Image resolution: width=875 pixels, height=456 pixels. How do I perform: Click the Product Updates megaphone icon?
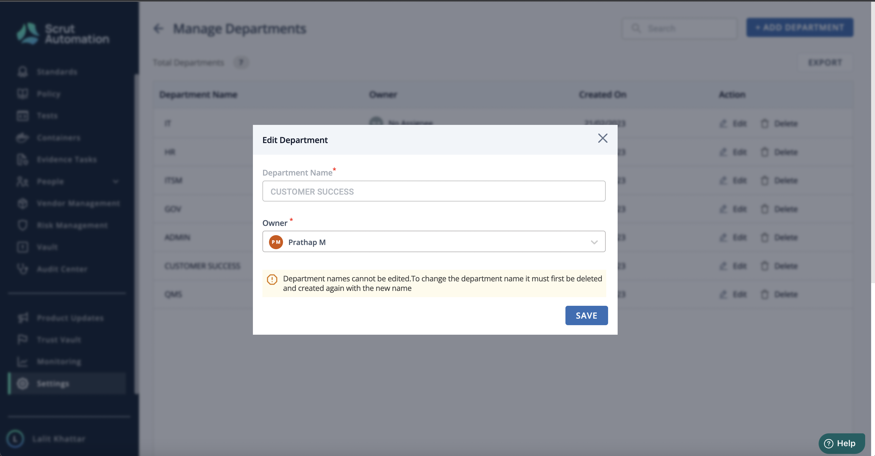pyautogui.click(x=22, y=318)
